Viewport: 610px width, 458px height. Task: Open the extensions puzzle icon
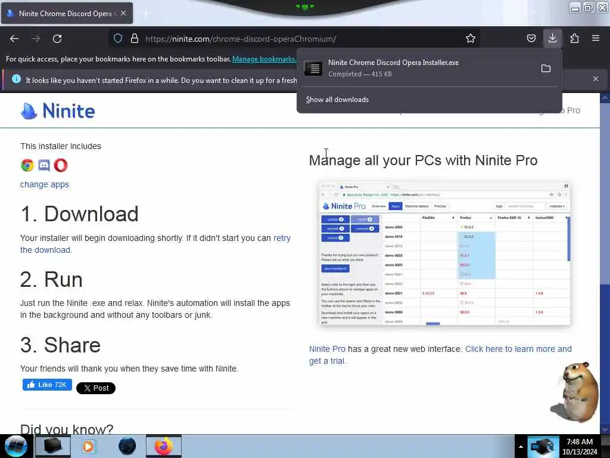[x=574, y=38]
